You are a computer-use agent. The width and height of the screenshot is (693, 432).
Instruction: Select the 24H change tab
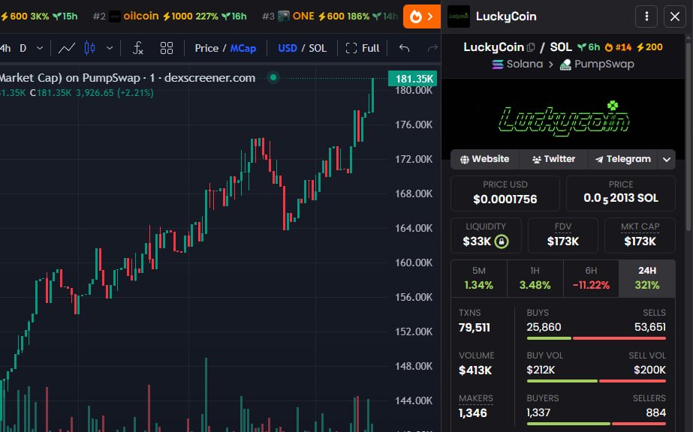pyautogui.click(x=647, y=278)
